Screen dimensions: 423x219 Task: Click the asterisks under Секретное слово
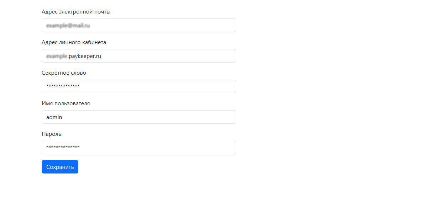click(x=63, y=86)
